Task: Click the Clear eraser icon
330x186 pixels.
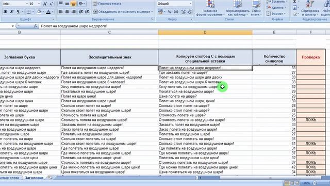Action: coord(294,14)
